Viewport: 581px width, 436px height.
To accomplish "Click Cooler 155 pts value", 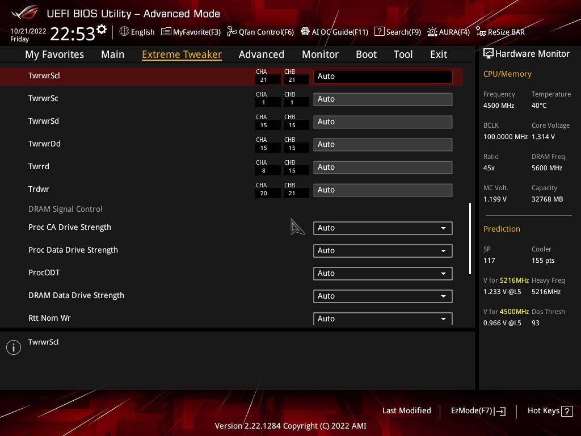I will (x=543, y=261).
